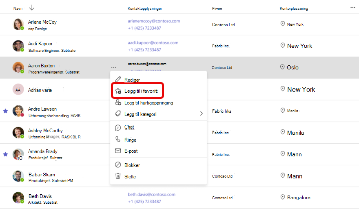Image resolution: width=359 pixels, height=209 pixels.
Task: Click the Legg til hurtigoppringing person icon
Action: click(118, 102)
